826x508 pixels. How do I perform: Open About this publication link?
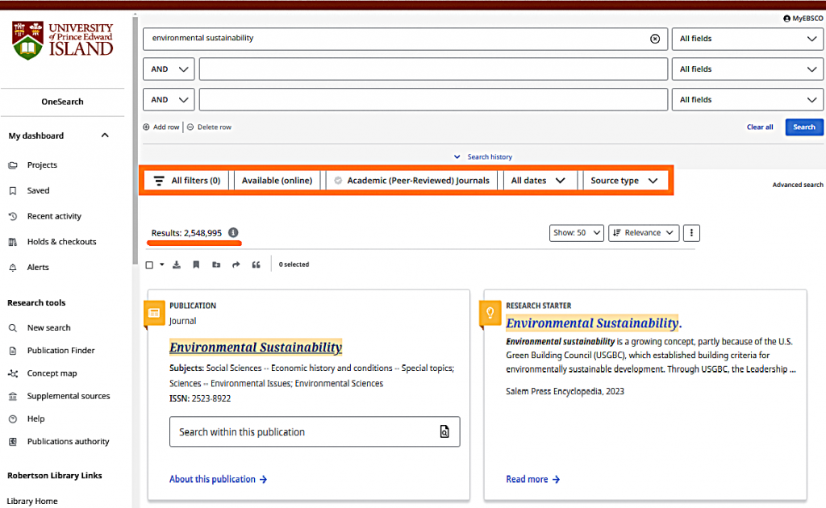coord(218,479)
